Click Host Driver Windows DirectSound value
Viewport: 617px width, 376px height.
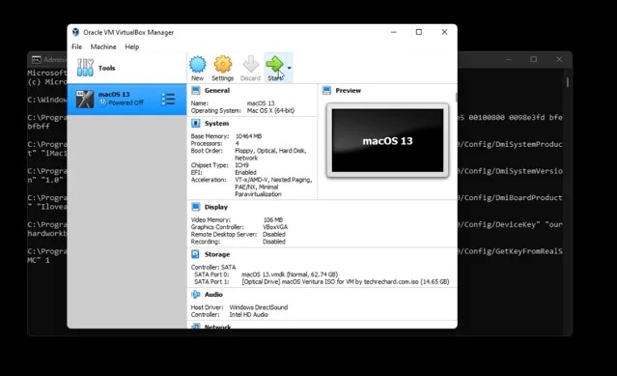pos(259,307)
